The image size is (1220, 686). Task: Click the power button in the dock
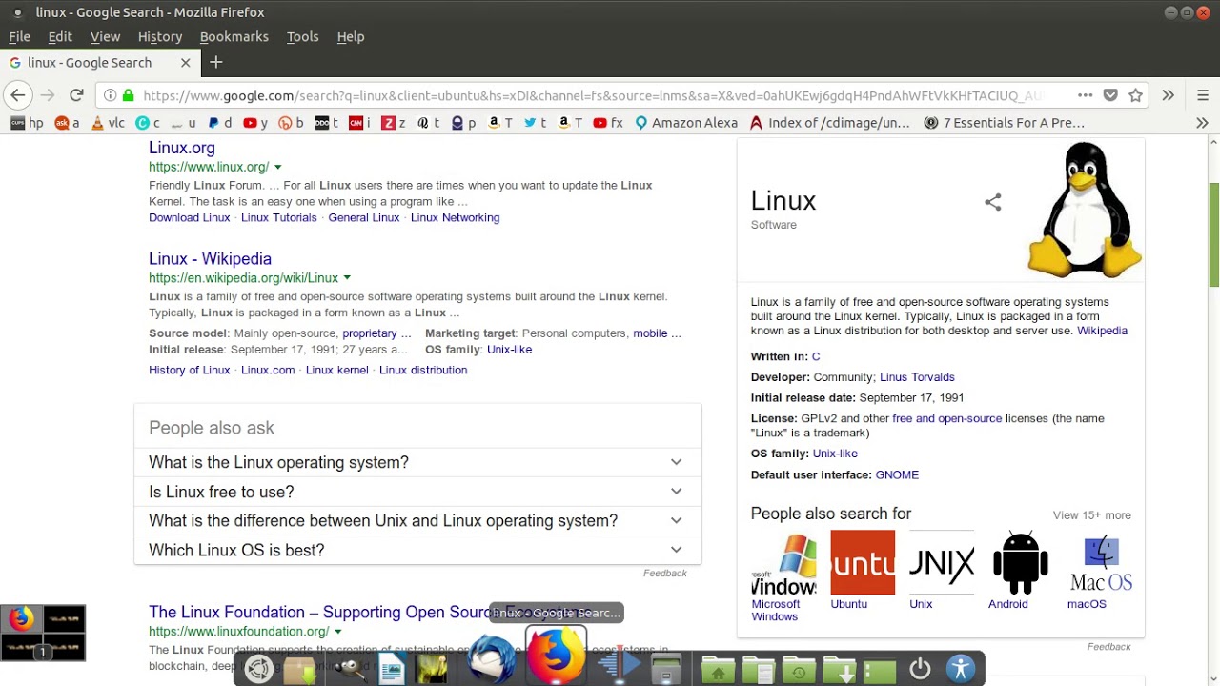click(920, 669)
